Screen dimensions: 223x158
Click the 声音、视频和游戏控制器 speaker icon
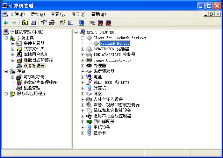click(x=89, y=105)
